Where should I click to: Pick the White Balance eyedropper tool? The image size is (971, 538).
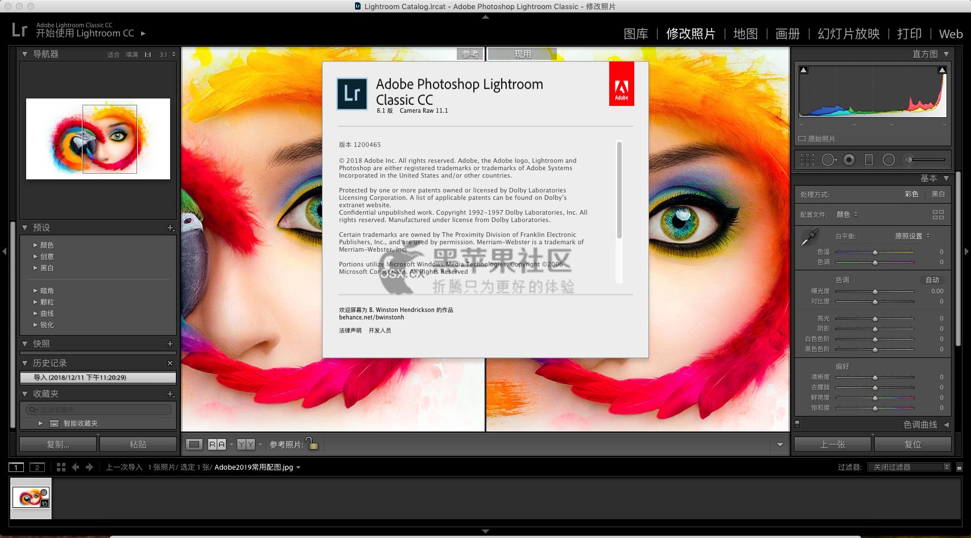[x=809, y=237]
